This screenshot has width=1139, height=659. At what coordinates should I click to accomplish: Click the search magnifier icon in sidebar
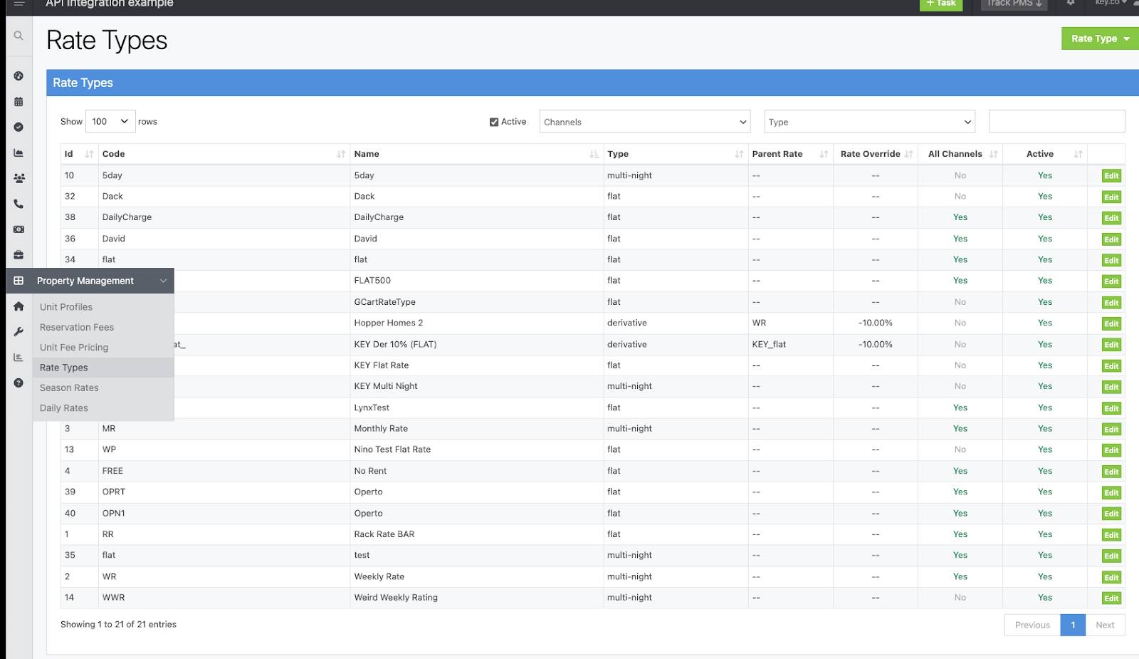pos(19,36)
